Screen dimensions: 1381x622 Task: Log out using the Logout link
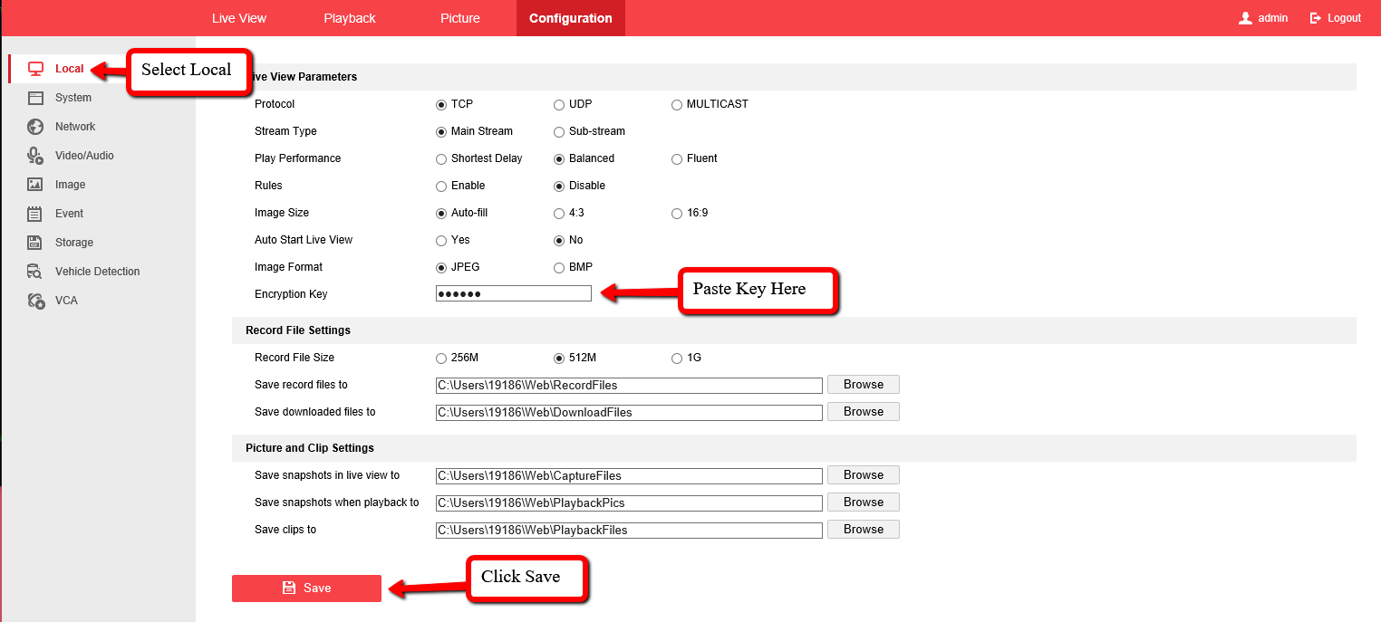pyautogui.click(x=1336, y=18)
